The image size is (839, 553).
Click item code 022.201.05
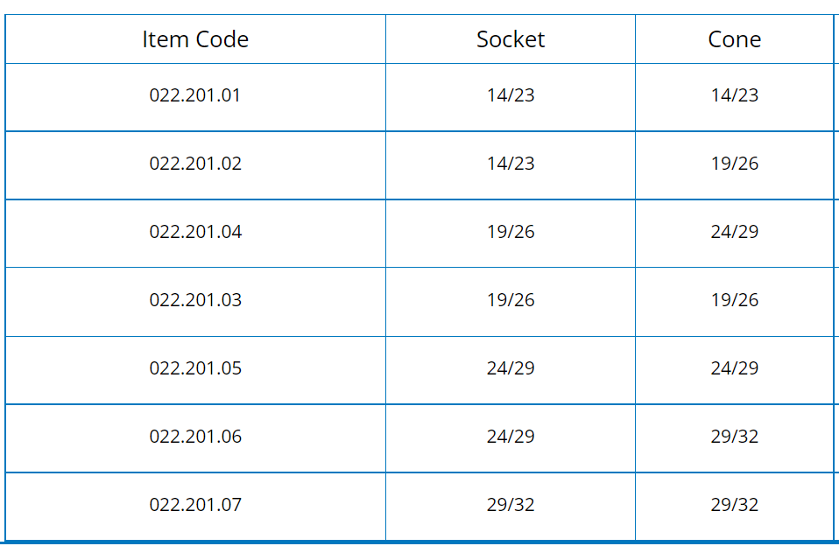(195, 368)
